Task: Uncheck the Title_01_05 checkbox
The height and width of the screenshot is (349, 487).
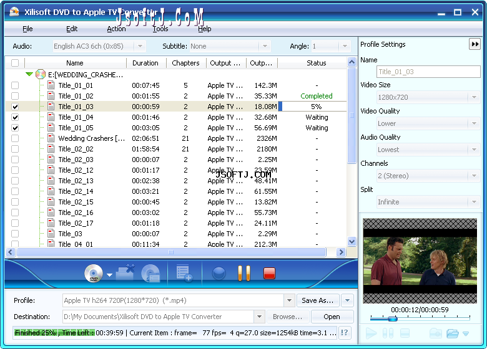Action: 15,128
